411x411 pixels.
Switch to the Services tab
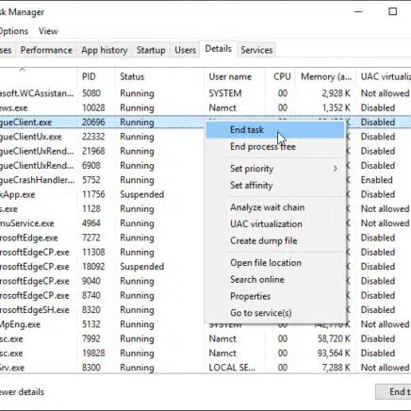click(x=256, y=50)
